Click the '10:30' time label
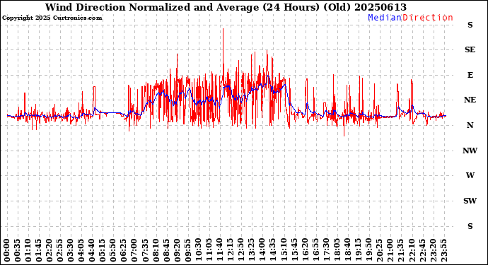The width and height of the screenshot is (488, 265). tap(198, 250)
